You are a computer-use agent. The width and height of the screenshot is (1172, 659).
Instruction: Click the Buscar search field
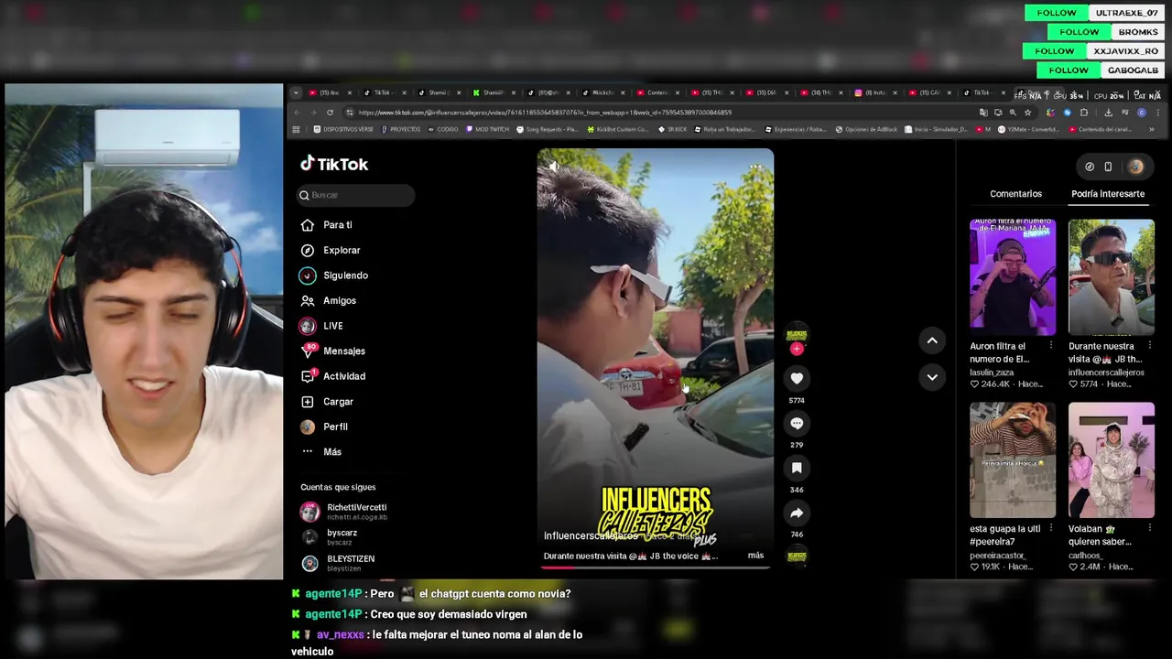tap(356, 195)
